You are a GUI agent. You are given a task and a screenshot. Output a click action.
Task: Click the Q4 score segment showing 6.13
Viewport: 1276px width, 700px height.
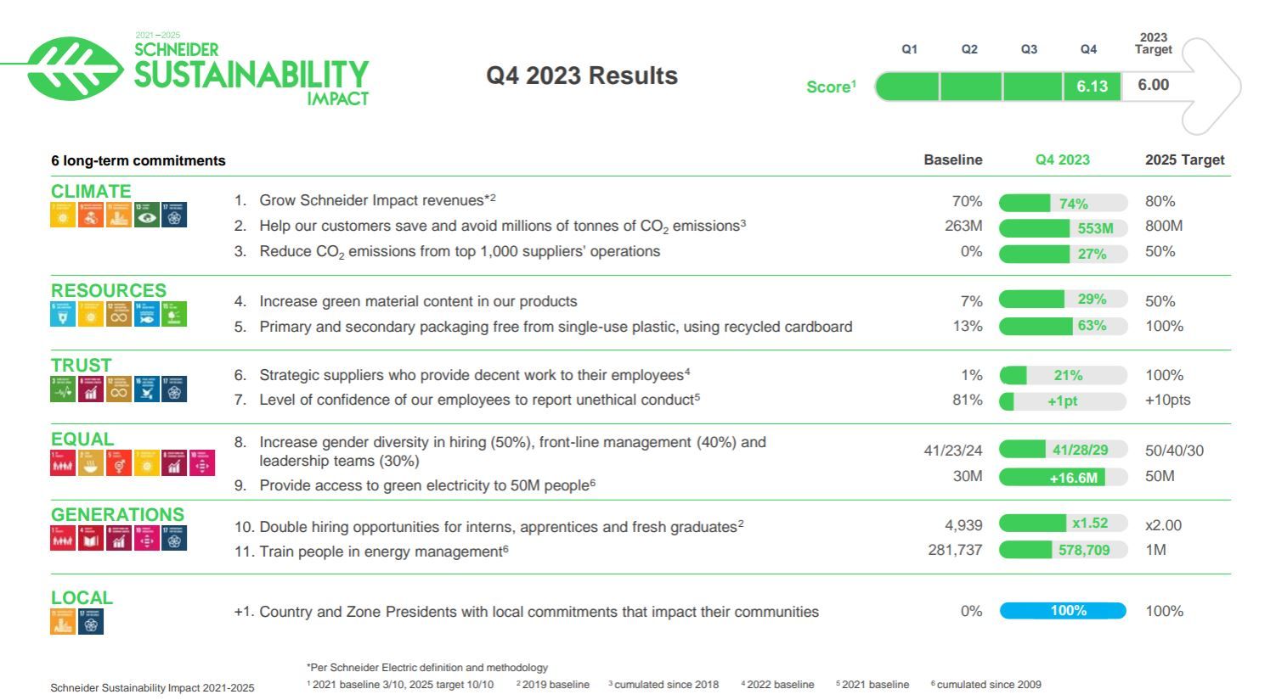click(1093, 87)
